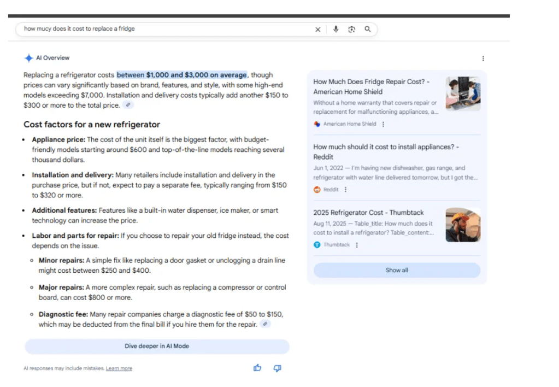Click the Dive deeper in AI Mode button
This screenshot has height=387, width=559.
156,347
